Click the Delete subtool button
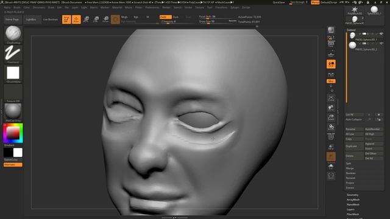This screenshot has height=219, width=390. [x=354, y=156]
